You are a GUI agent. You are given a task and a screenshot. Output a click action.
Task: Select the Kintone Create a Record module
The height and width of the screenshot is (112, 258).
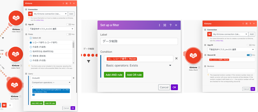click(x=16, y=18)
